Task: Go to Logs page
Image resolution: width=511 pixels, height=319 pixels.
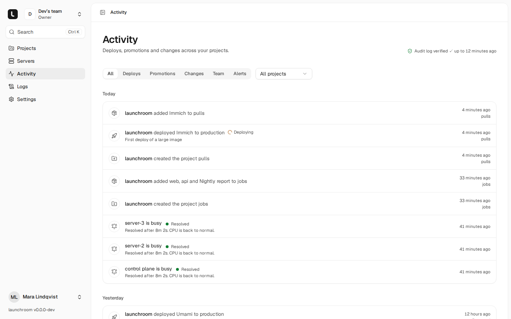Action: 45,86
